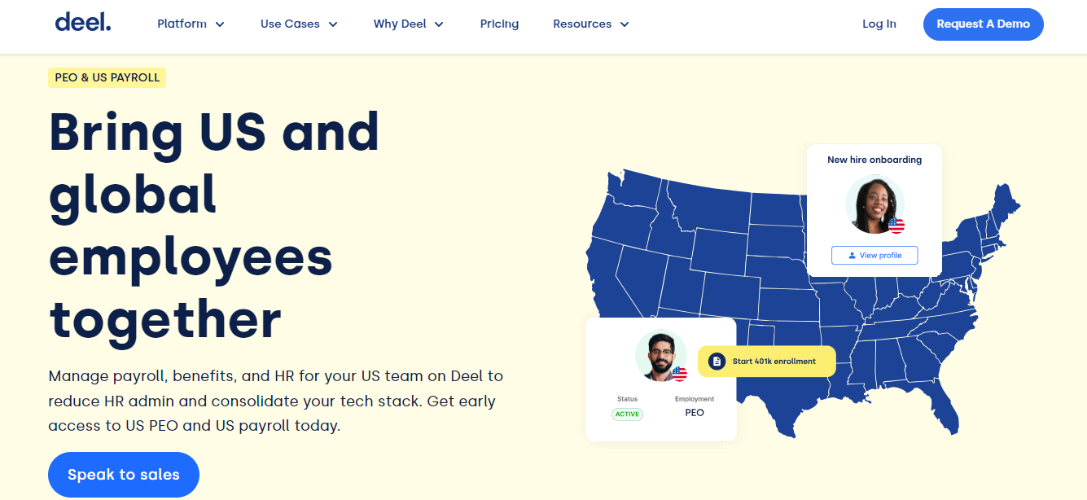Expand the Use Cases dropdown arrow
The width and height of the screenshot is (1087, 500).
click(x=333, y=24)
